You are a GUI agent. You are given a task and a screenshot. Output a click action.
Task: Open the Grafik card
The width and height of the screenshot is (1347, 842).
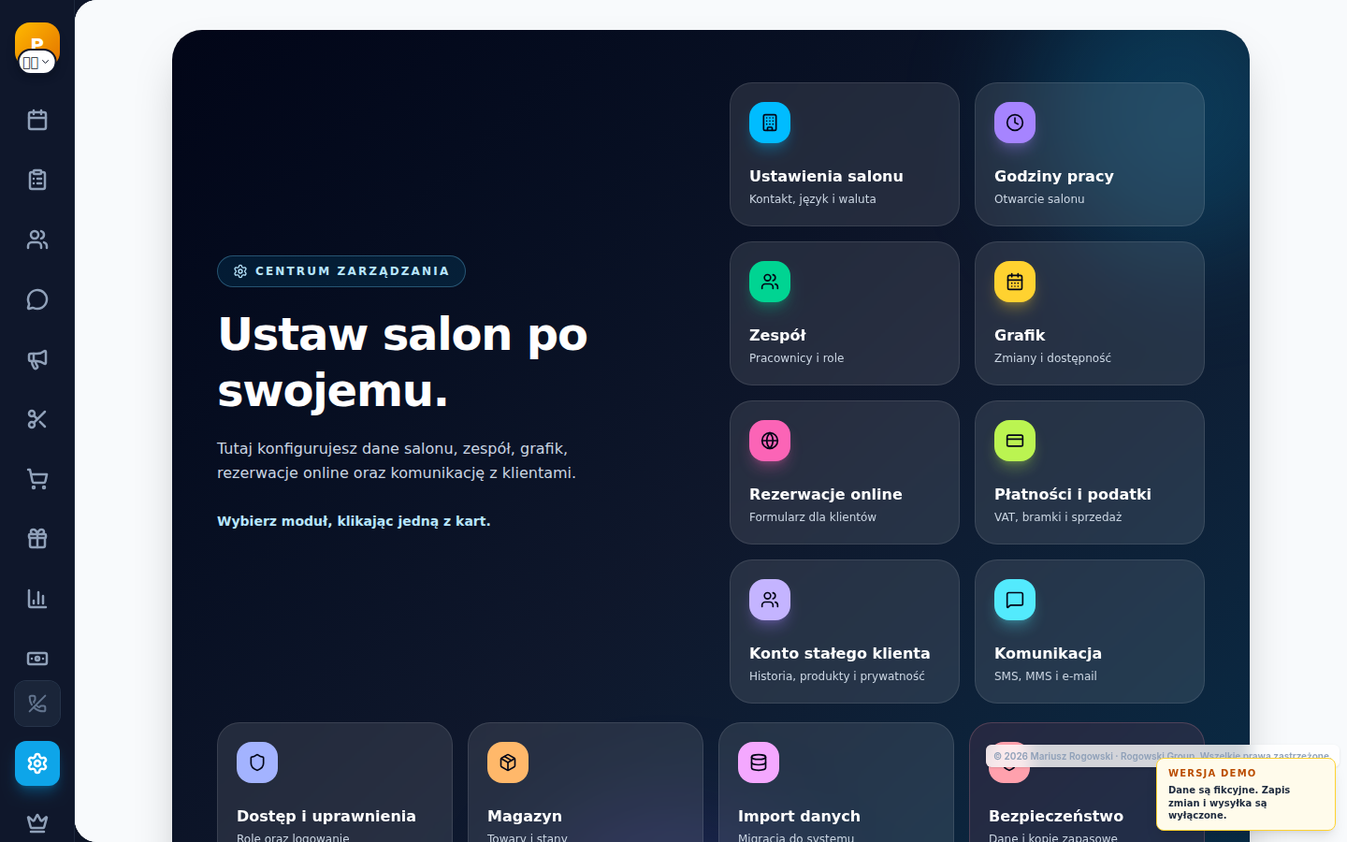[1090, 313]
